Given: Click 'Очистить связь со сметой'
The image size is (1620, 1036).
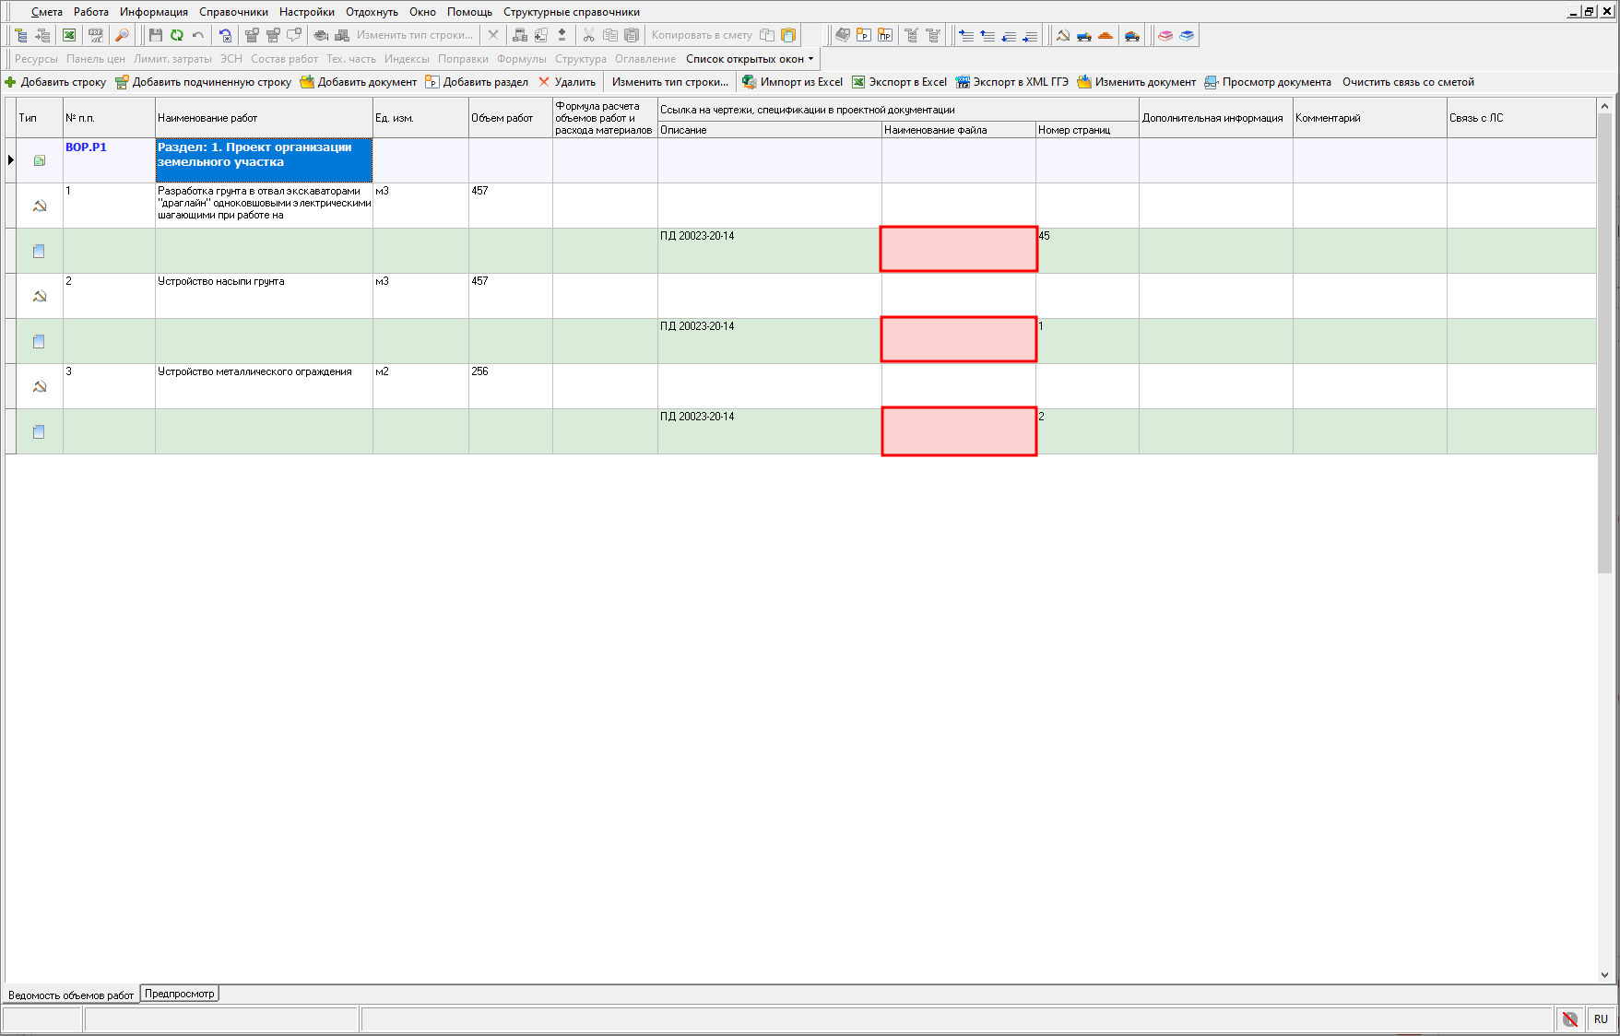Looking at the screenshot, I should 1411,82.
